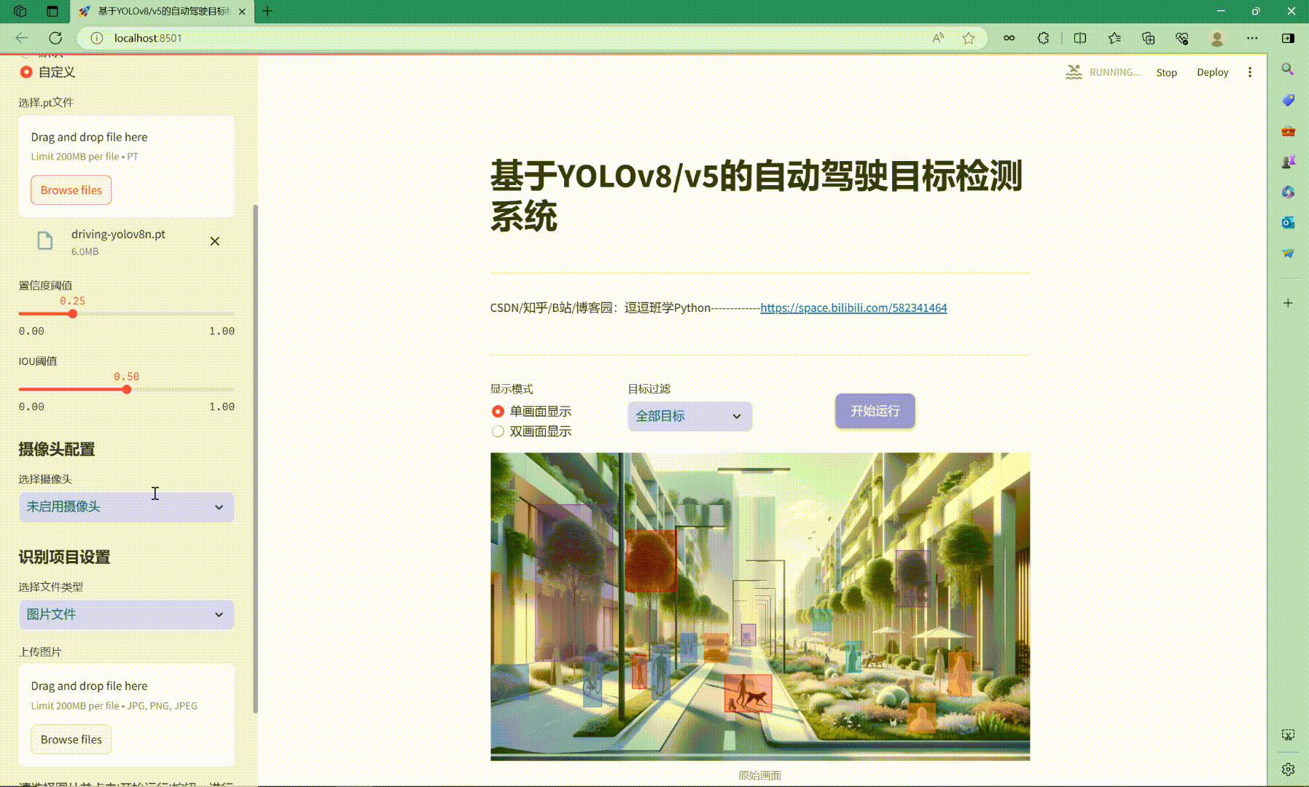Open the user profile avatar
This screenshot has height=787, width=1309.
pyautogui.click(x=1216, y=38)
